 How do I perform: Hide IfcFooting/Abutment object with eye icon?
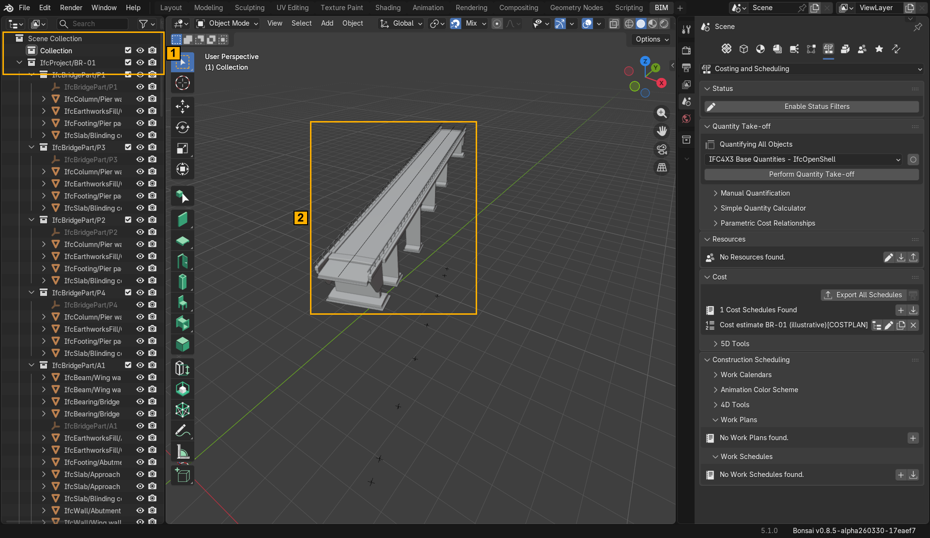pyautogui.click(x=140, y=462)
